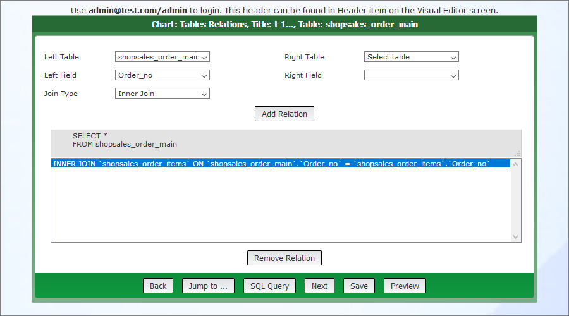Select the INNER JOIN shopsales_order_items relation row

(272, 164)
